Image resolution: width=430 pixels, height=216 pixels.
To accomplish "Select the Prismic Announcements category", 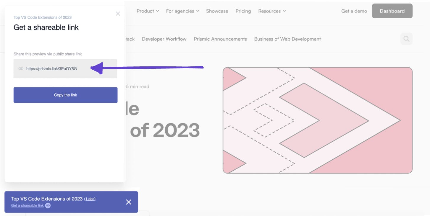I will (220, 39).
